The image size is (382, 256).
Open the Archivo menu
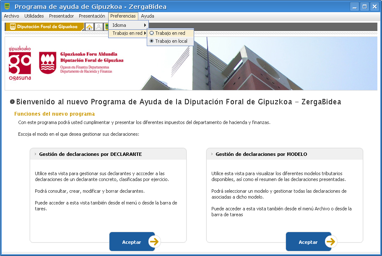click(x=11, y=16)
